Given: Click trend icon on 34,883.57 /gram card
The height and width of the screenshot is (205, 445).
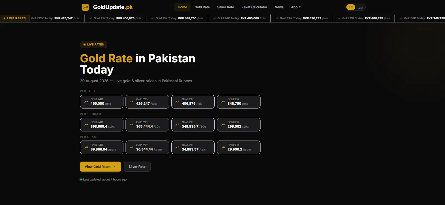Looking at the screenshot, I should [177, 148].
